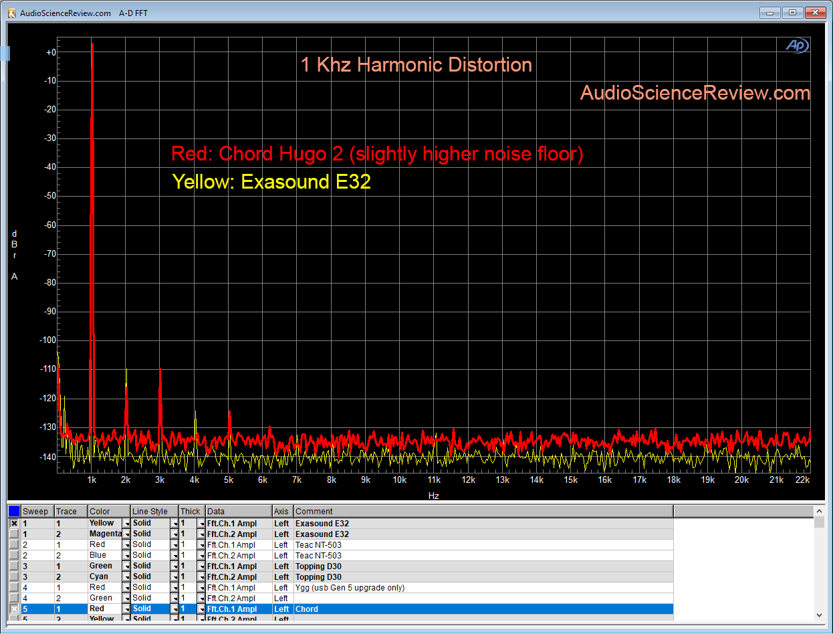833x634 pixels.
Task: Click the 'Yellow: Exasound E32' annotation text
Action: pyautogui.click(x=271, y=181)
